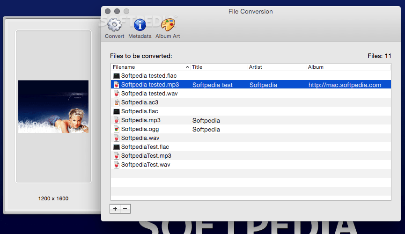
Task: Click the 'Files: 11' counter text
Action: click(x=379, y=56)
